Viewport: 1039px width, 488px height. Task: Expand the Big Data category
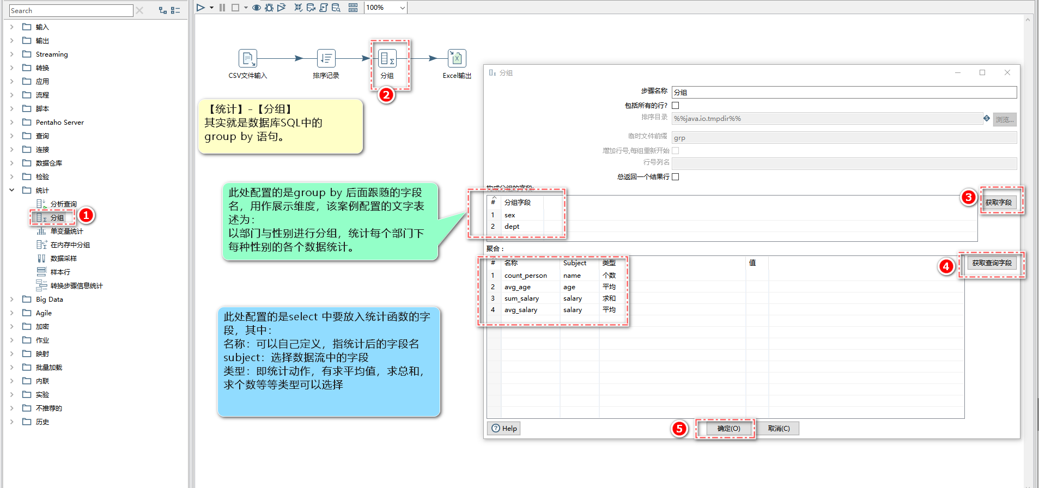pyautogui.click(x=11, y=299)
